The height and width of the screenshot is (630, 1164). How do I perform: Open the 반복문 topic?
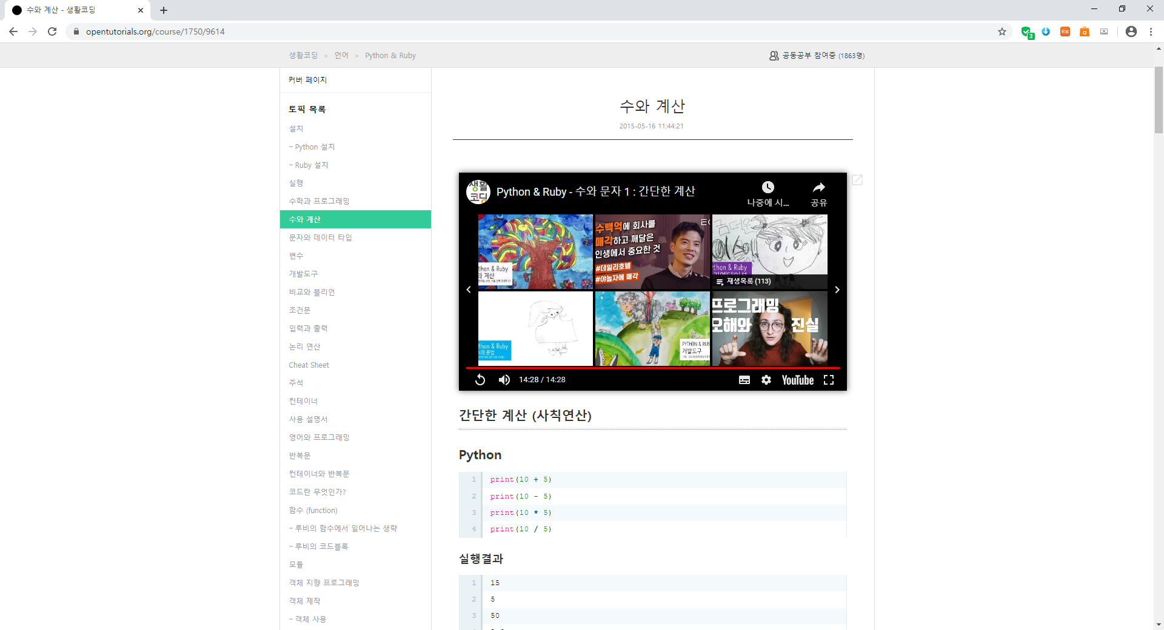[299, 456]
